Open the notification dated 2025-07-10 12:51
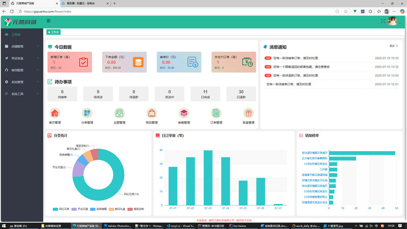Viewport: 407px width, 229px height. coord(332,84)
